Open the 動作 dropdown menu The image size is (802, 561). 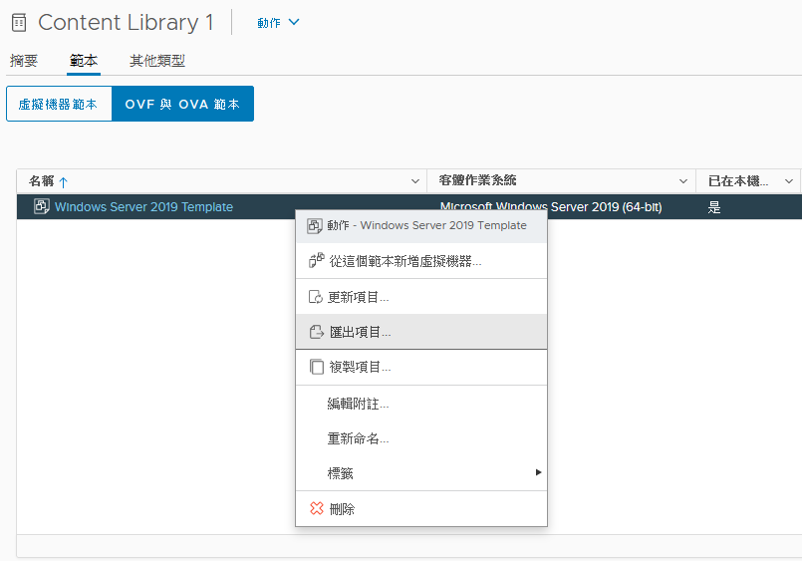[x=278, y=23]
